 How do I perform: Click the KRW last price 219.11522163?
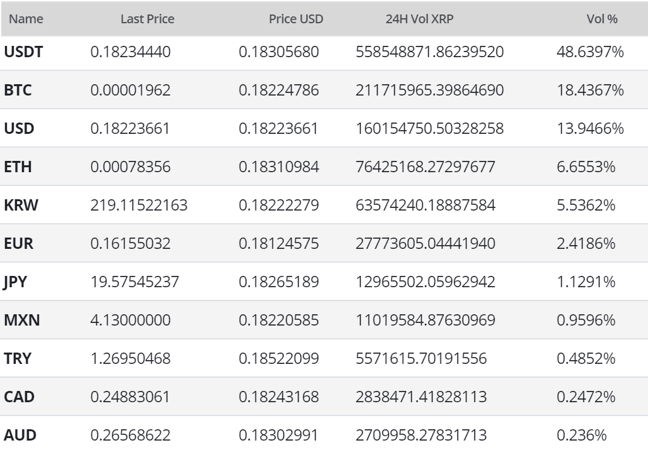138,206
